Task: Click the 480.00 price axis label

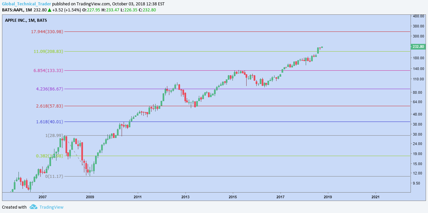Action: 418,16
